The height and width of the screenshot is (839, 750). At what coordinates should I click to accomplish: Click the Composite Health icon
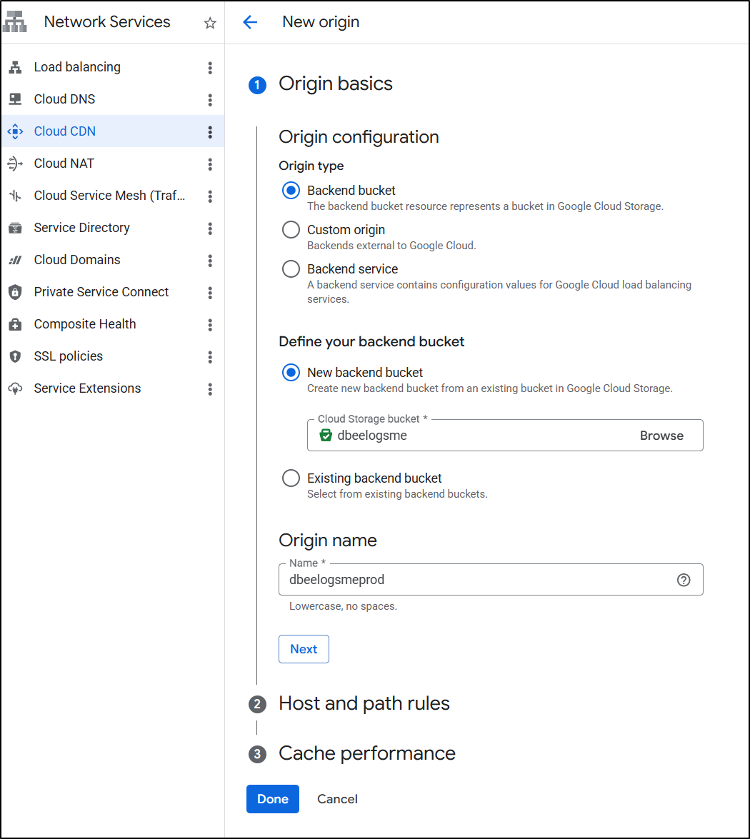tap(15, 324)
